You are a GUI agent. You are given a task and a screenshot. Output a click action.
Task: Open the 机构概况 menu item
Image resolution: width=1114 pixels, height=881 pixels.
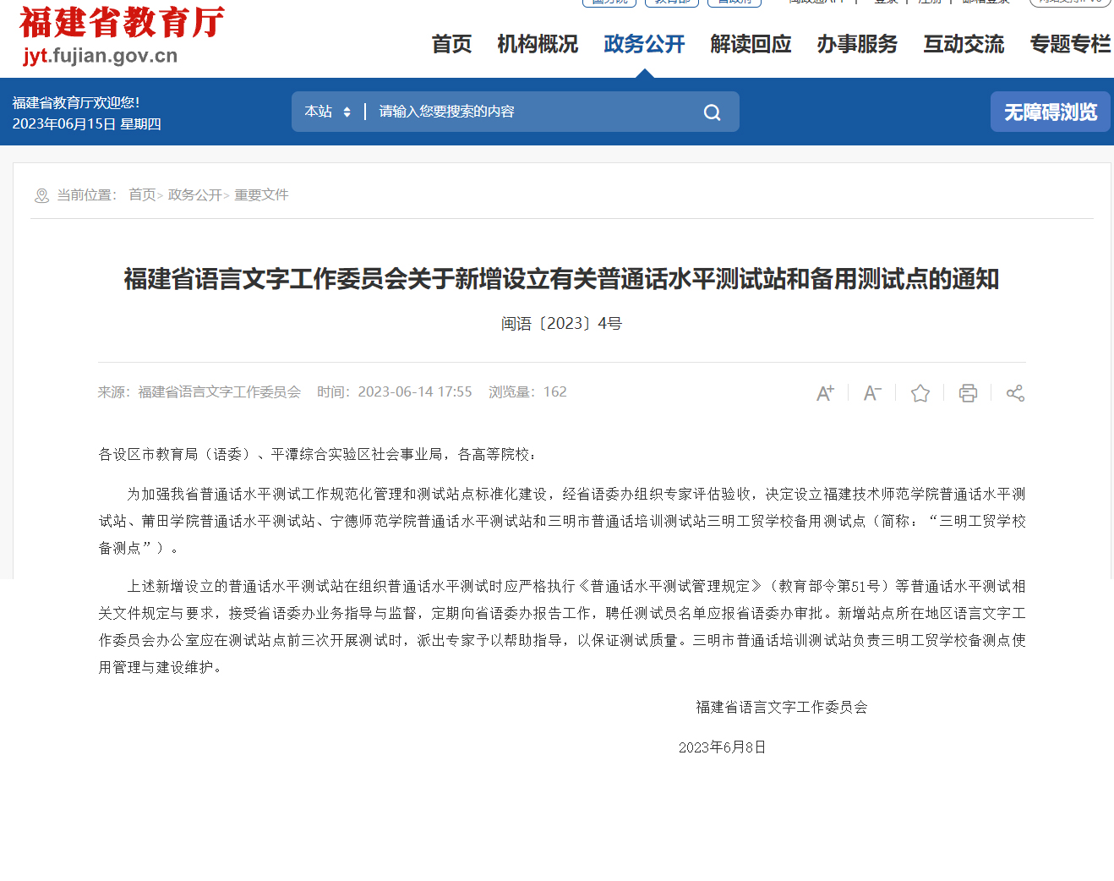(x=538, y=44)
